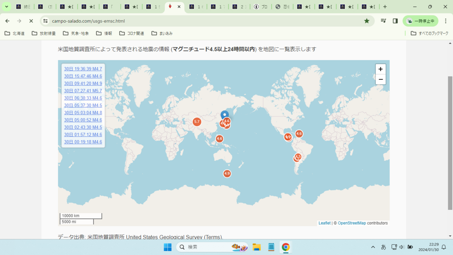Viewport: 453px width, 255px height.
Task: Expand the hidden system tray icons chevron
Action: point(373,247)
